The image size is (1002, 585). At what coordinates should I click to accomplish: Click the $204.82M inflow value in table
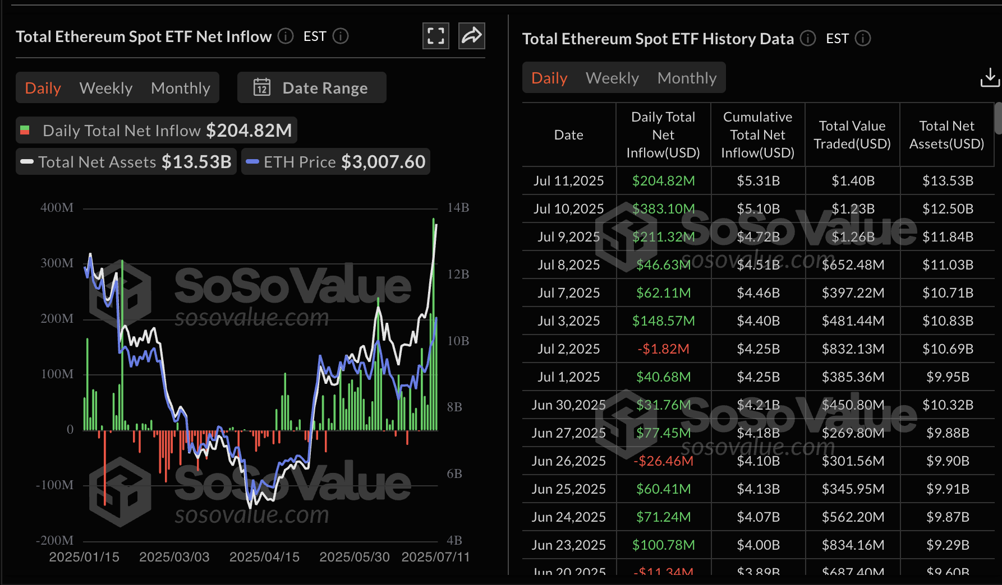[664, 180]
